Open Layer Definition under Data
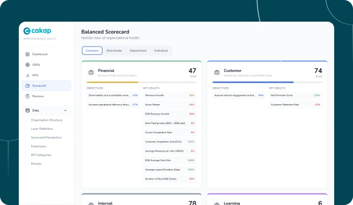Image resolution: width=353 pixels, height=205 pixels. click(42, 129)
